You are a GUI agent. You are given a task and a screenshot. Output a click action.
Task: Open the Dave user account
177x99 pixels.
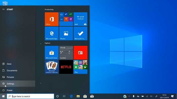(x=18, y=64)
